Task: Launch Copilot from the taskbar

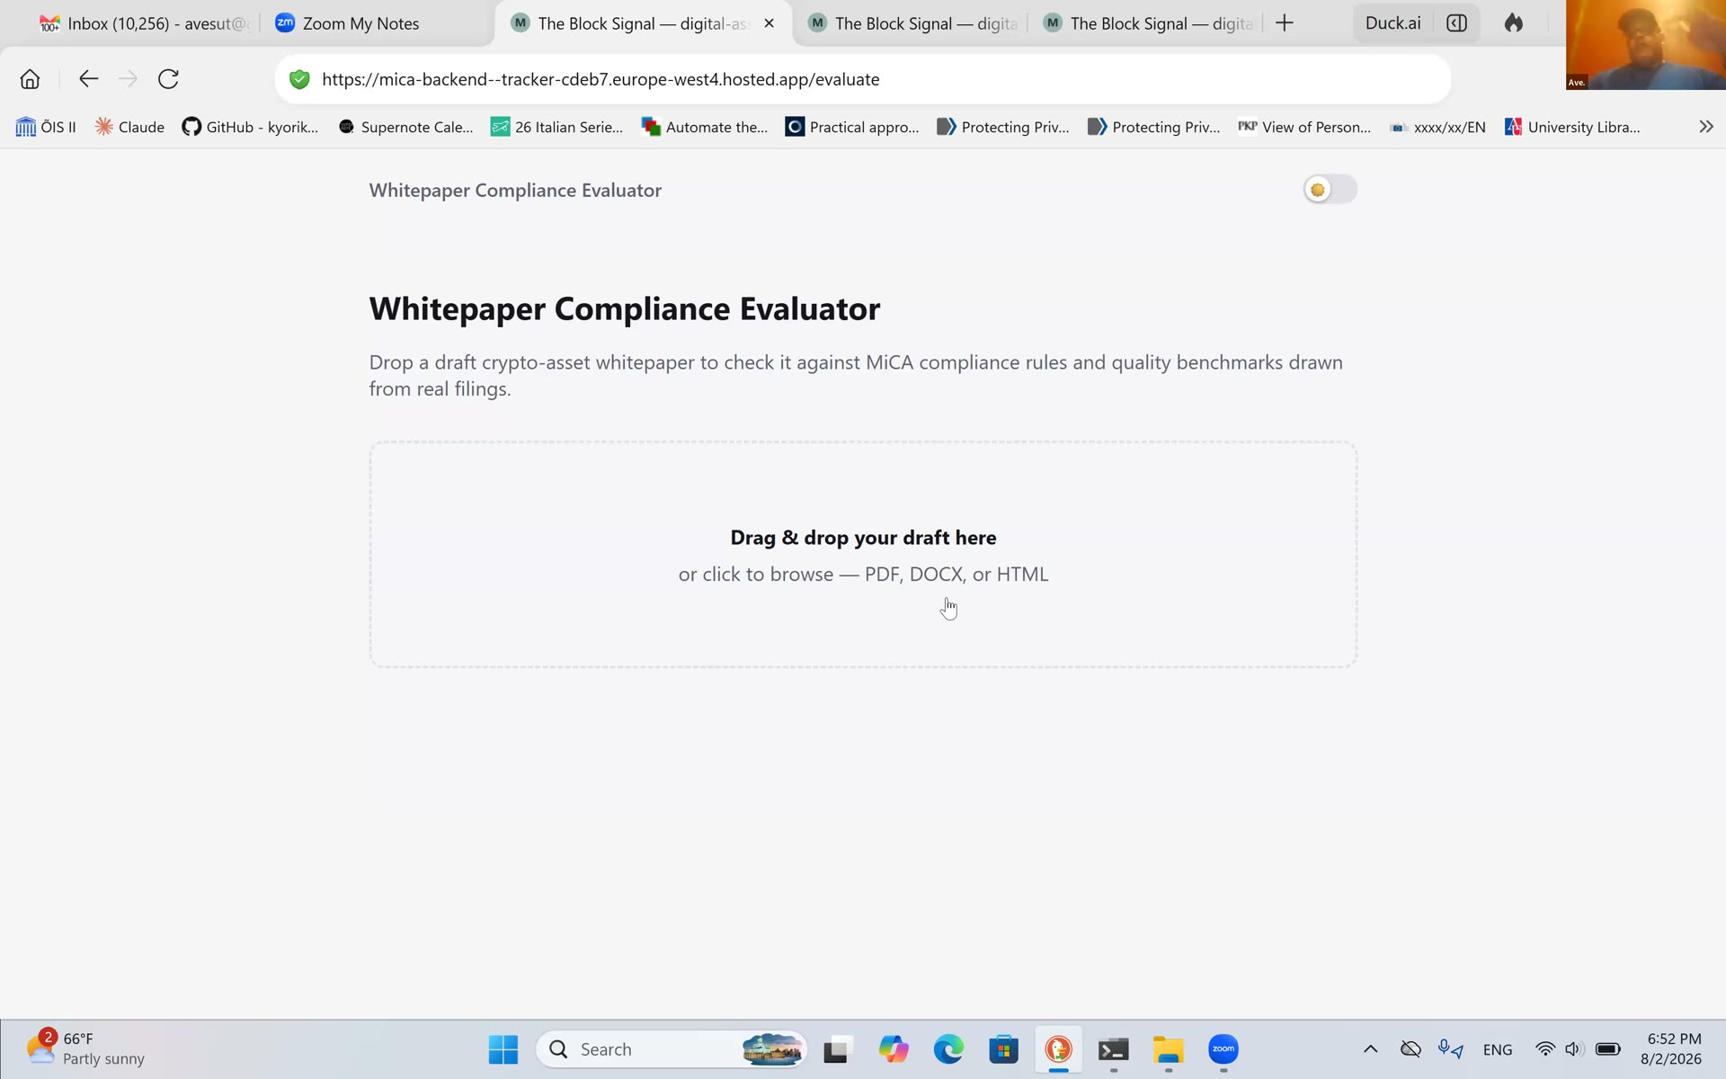Action: (894, 1049)
